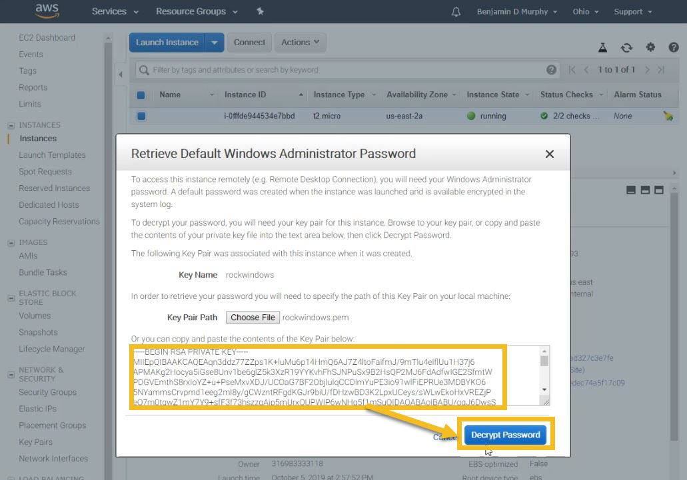Open the Actions dropdown

300,43
